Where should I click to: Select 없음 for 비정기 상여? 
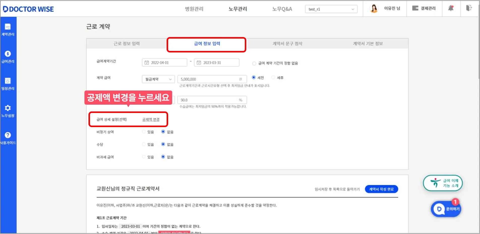pos(163,132)
